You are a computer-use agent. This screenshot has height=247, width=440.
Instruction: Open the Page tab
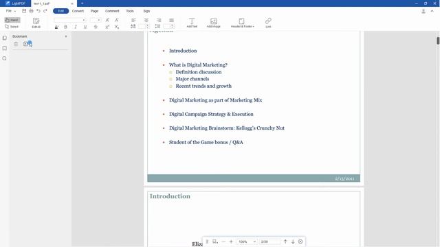pos(94,11)
